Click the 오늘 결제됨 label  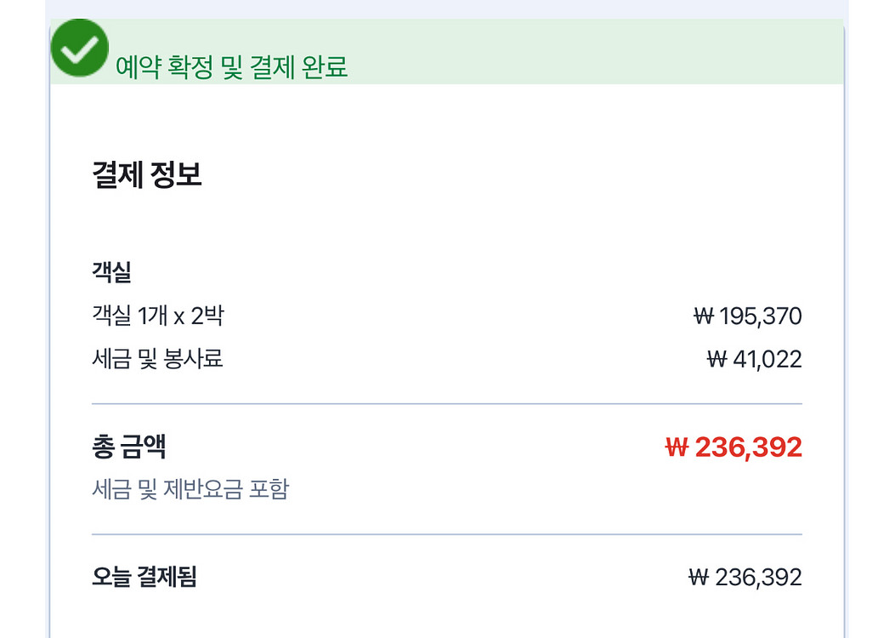[144, 578]
